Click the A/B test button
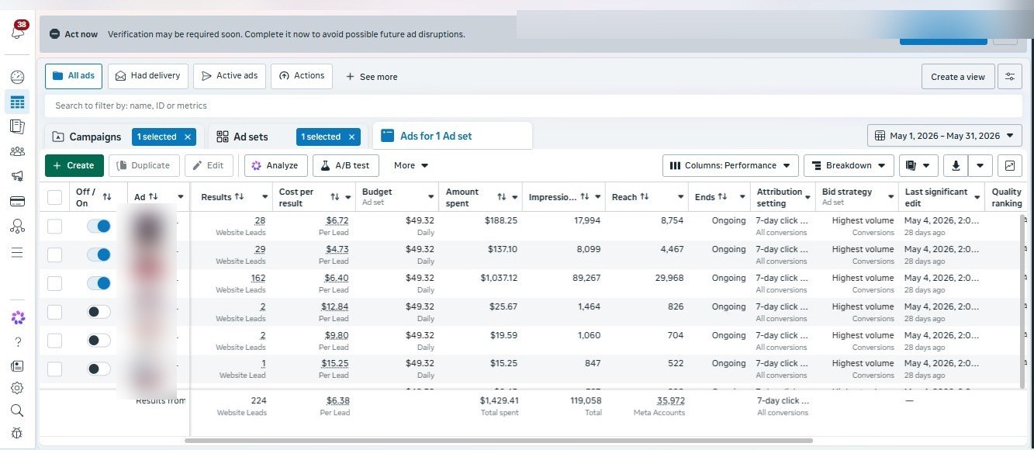 click(x=345, y=165)
